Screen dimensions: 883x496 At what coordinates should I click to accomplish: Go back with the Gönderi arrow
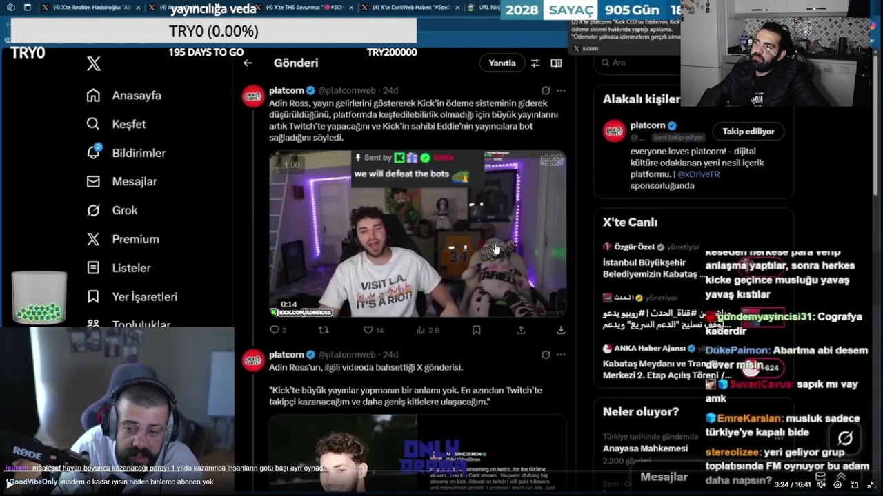point(248,63)
